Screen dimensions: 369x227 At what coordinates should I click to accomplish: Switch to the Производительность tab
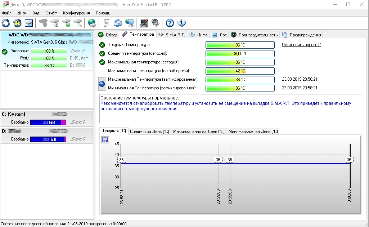(254, 35)
